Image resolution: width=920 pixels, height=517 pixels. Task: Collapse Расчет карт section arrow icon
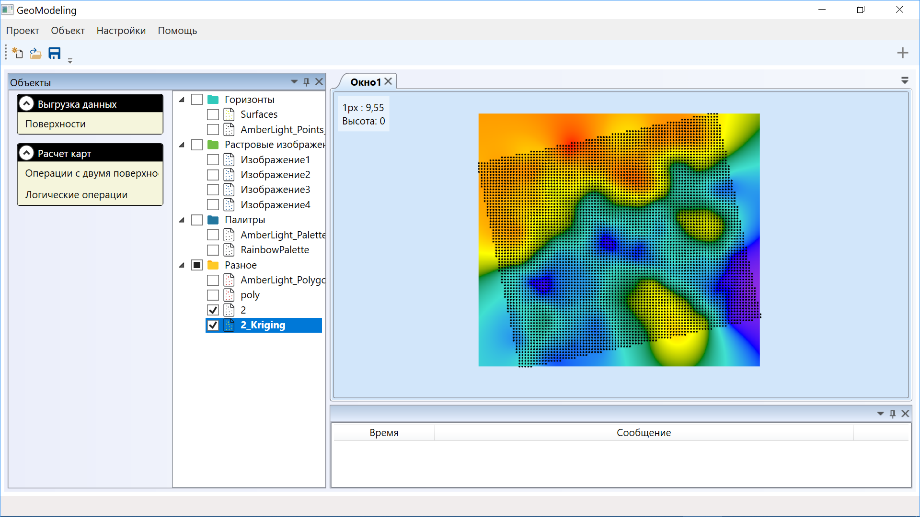click(27, 153)
